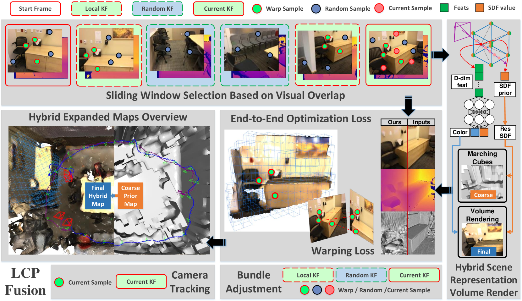522x301 pixels.
Task: Click the Marching Cubes title
Action: [482, 158]
